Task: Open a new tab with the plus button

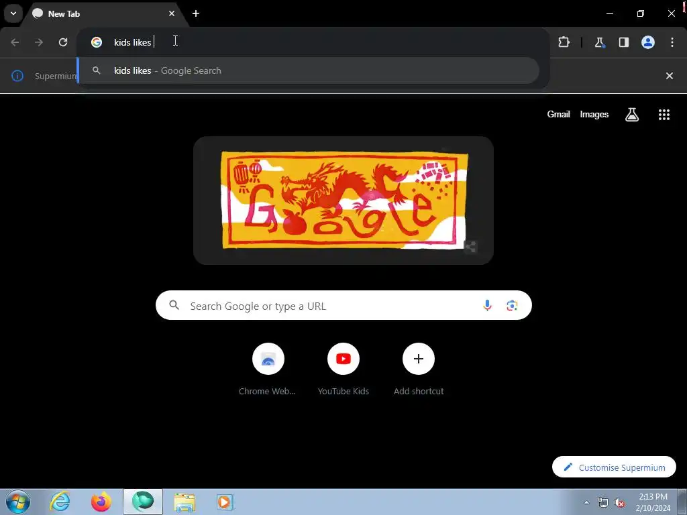Action: point(196,13)
